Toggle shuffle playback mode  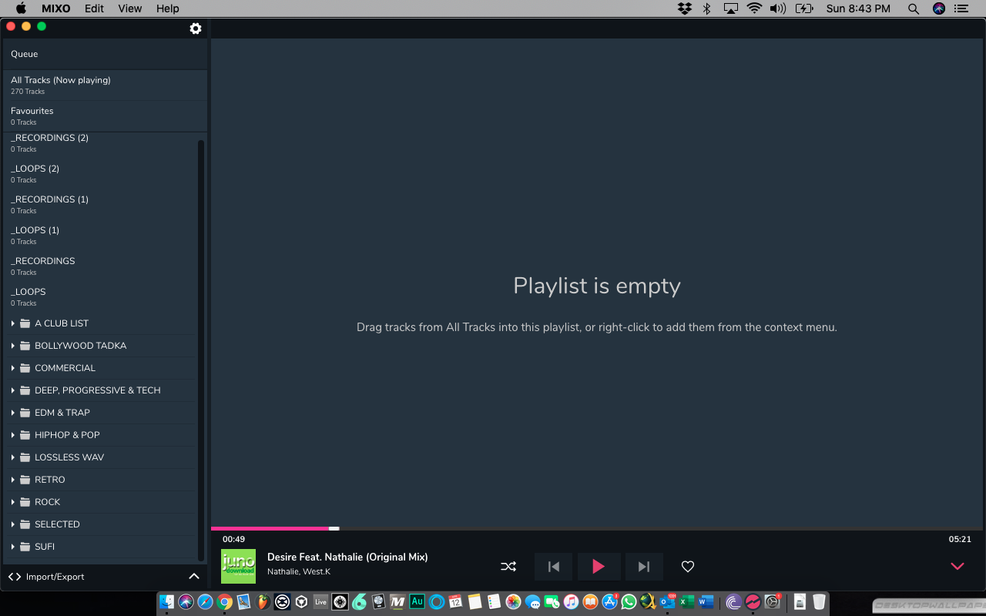tap(508, 567)
